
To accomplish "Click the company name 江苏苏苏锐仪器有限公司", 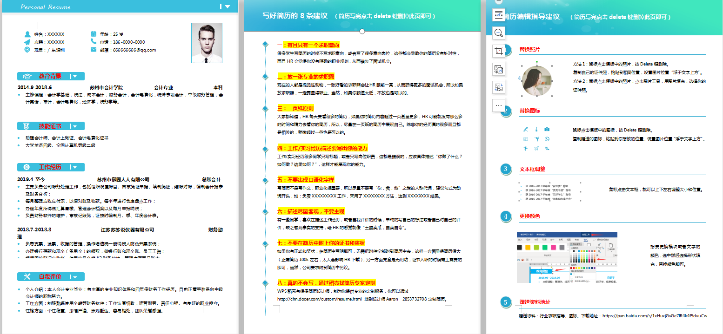I will (x=127, y=229).
